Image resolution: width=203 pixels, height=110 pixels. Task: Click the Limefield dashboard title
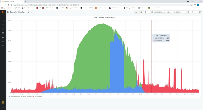pos(22,12)
